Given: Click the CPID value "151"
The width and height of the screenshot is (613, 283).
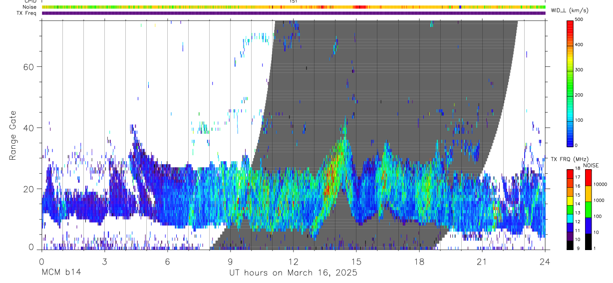Looking at the screenshot, I should click(x=294, y=1).
